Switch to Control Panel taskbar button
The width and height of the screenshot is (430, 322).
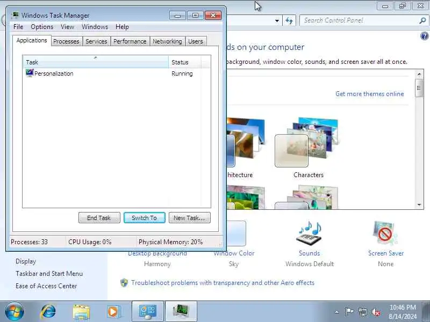pyautogui.click(x=148, y=311)
